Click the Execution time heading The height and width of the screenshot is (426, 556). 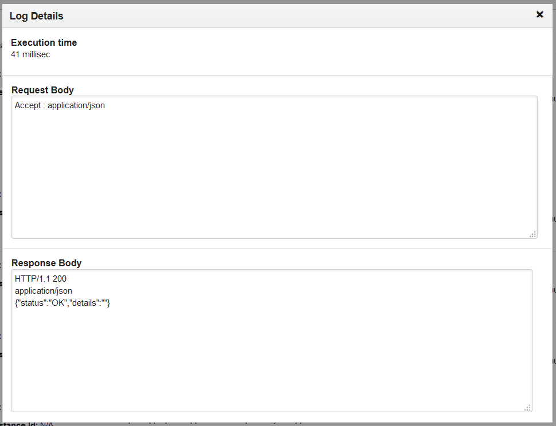[x=44, y=42]
